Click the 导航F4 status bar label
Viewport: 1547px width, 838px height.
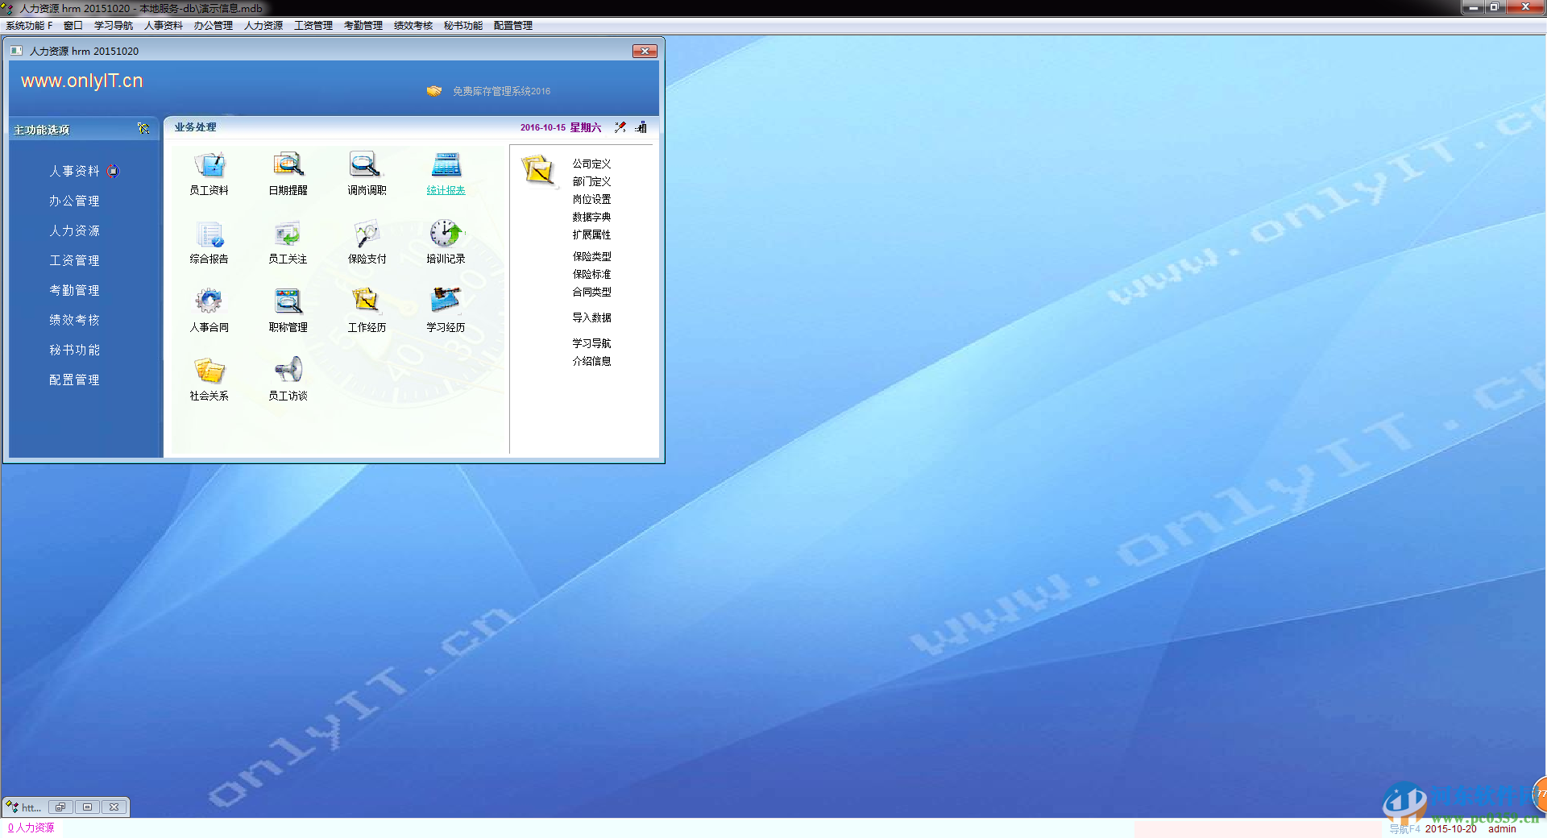click(x=1404, y=828)
